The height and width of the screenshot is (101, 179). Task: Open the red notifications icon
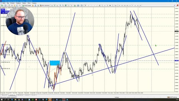coord(178,5)
